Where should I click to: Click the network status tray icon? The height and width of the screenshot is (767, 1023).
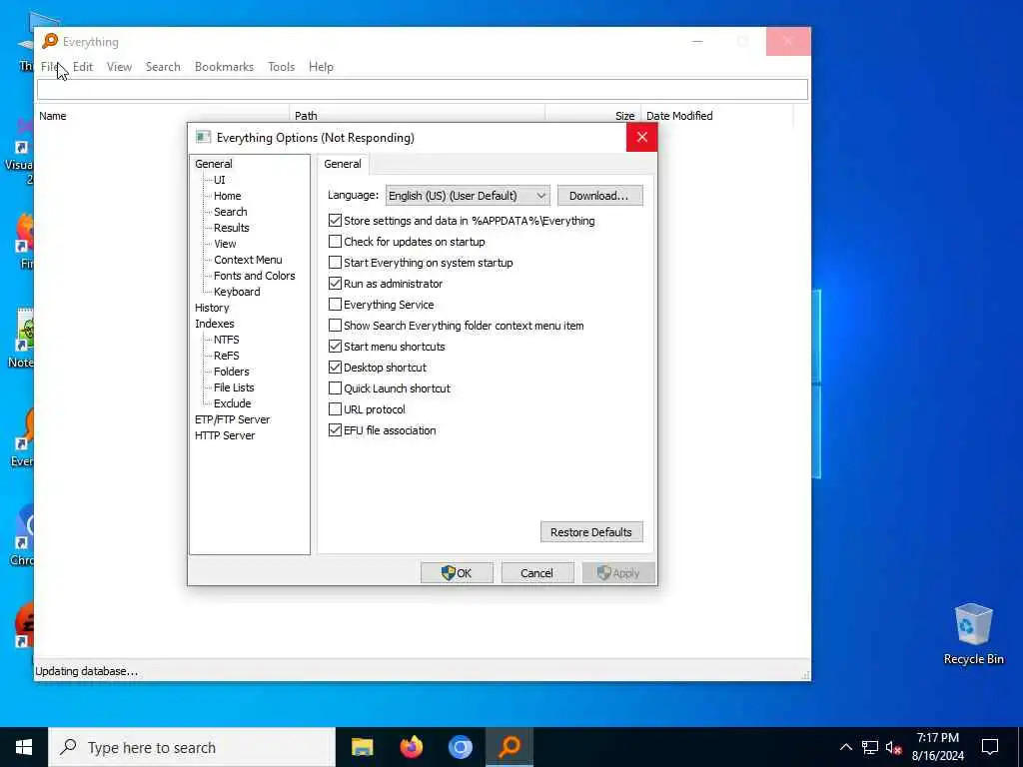coord(870,747)
